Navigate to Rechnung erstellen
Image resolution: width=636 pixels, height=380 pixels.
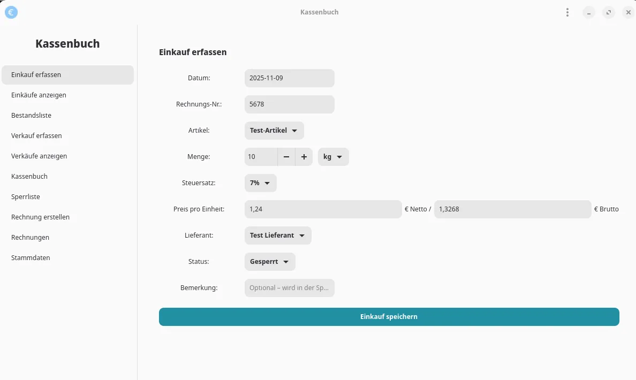click(41, 217)
